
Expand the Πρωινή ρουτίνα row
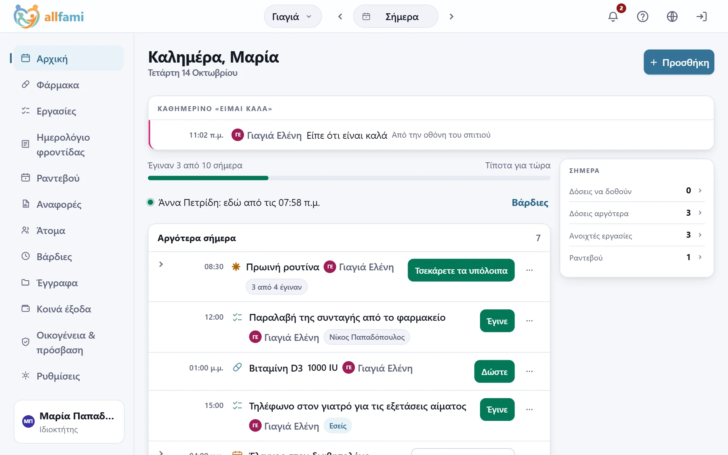pyautogui.click(x=161, y=264)
